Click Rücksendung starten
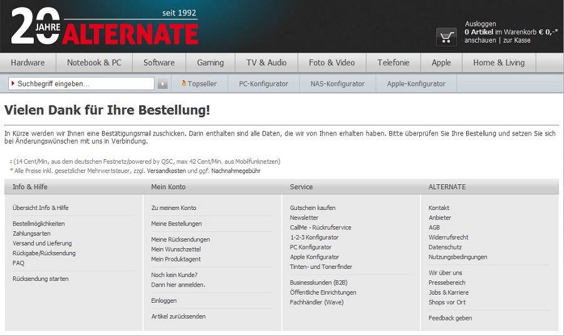The width and height of the screenshot is (564, 336). (40, 279)
